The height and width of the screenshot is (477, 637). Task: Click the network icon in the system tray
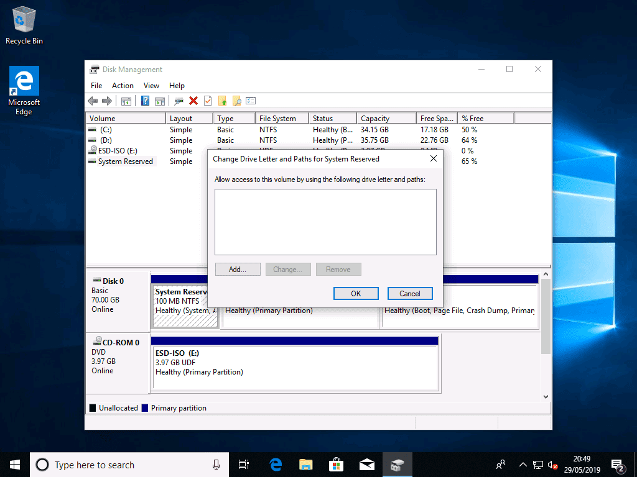click(x=538, y=465)
